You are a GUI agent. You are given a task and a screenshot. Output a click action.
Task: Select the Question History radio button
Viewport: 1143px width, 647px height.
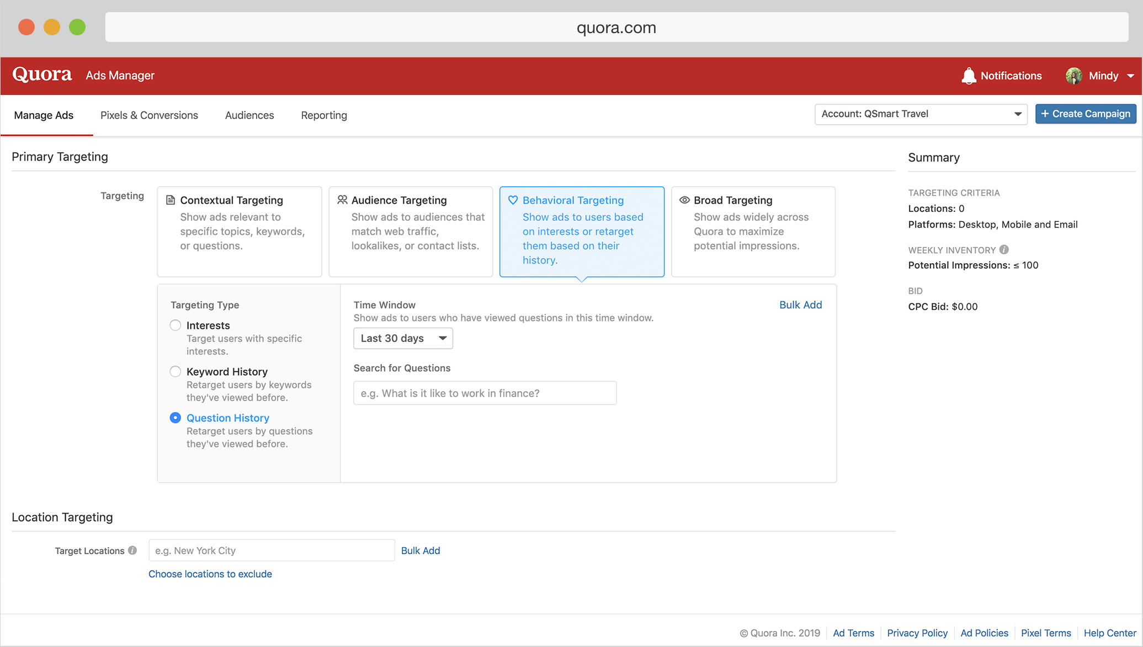pos(176,418)
